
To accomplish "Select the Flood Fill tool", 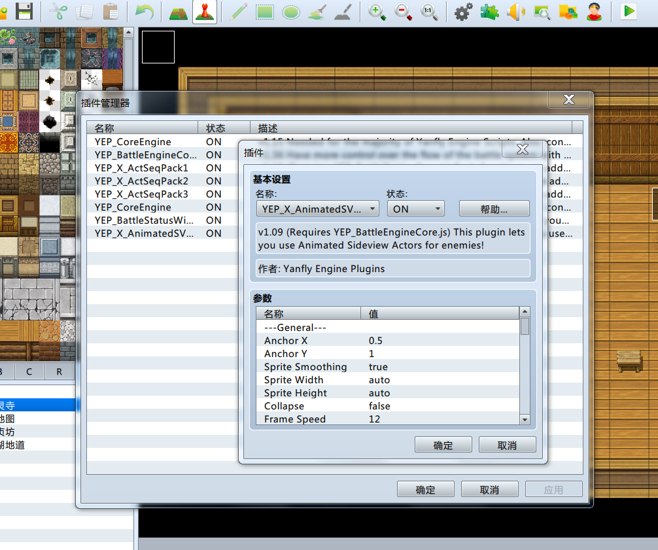I will pyautogui.click(x=317, y=11).
